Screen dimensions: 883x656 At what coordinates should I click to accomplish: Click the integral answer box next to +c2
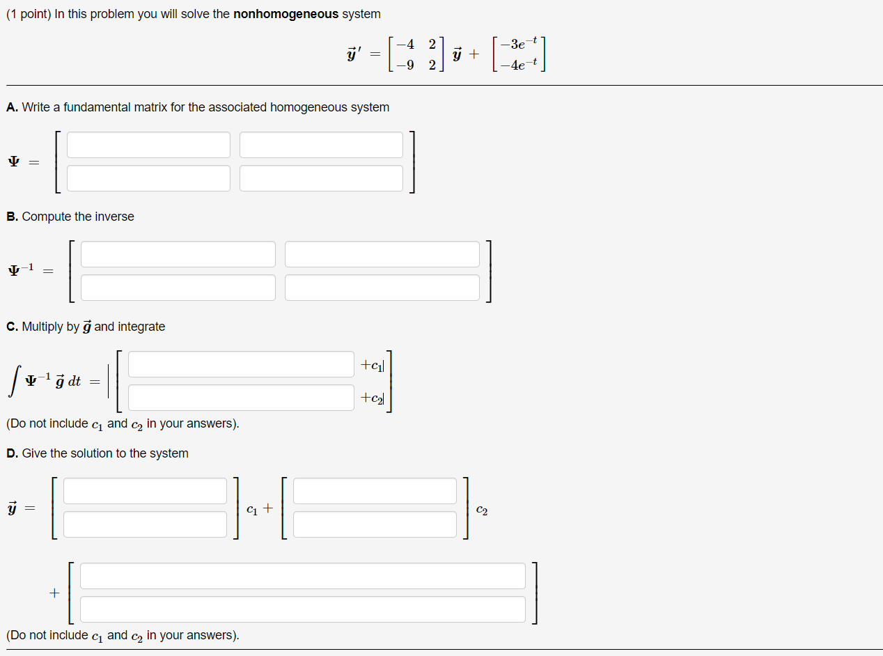tap(240, 397)
